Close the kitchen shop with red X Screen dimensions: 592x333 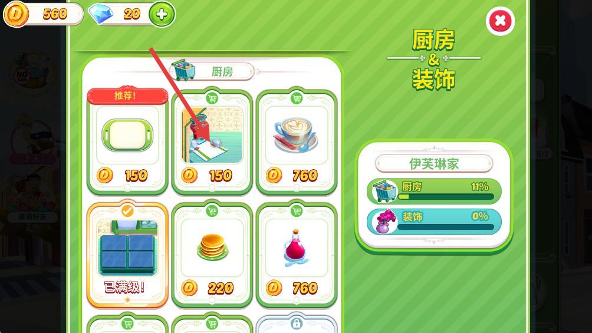[500, 21]
